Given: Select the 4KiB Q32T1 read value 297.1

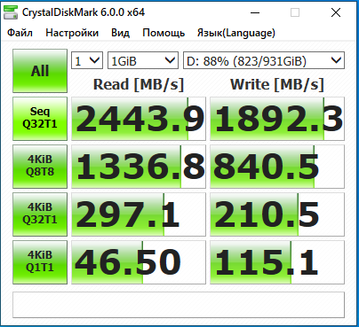Looking at the screenshot, I should [x=139, y=214].
